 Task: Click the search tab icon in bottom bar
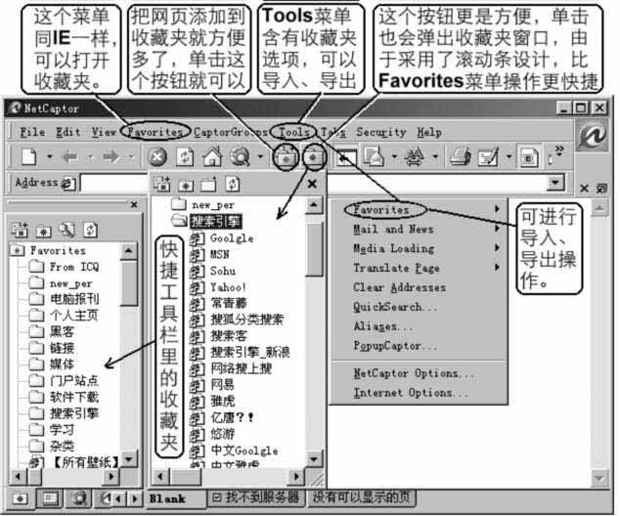pyautogui.click(x=79, y=498)
